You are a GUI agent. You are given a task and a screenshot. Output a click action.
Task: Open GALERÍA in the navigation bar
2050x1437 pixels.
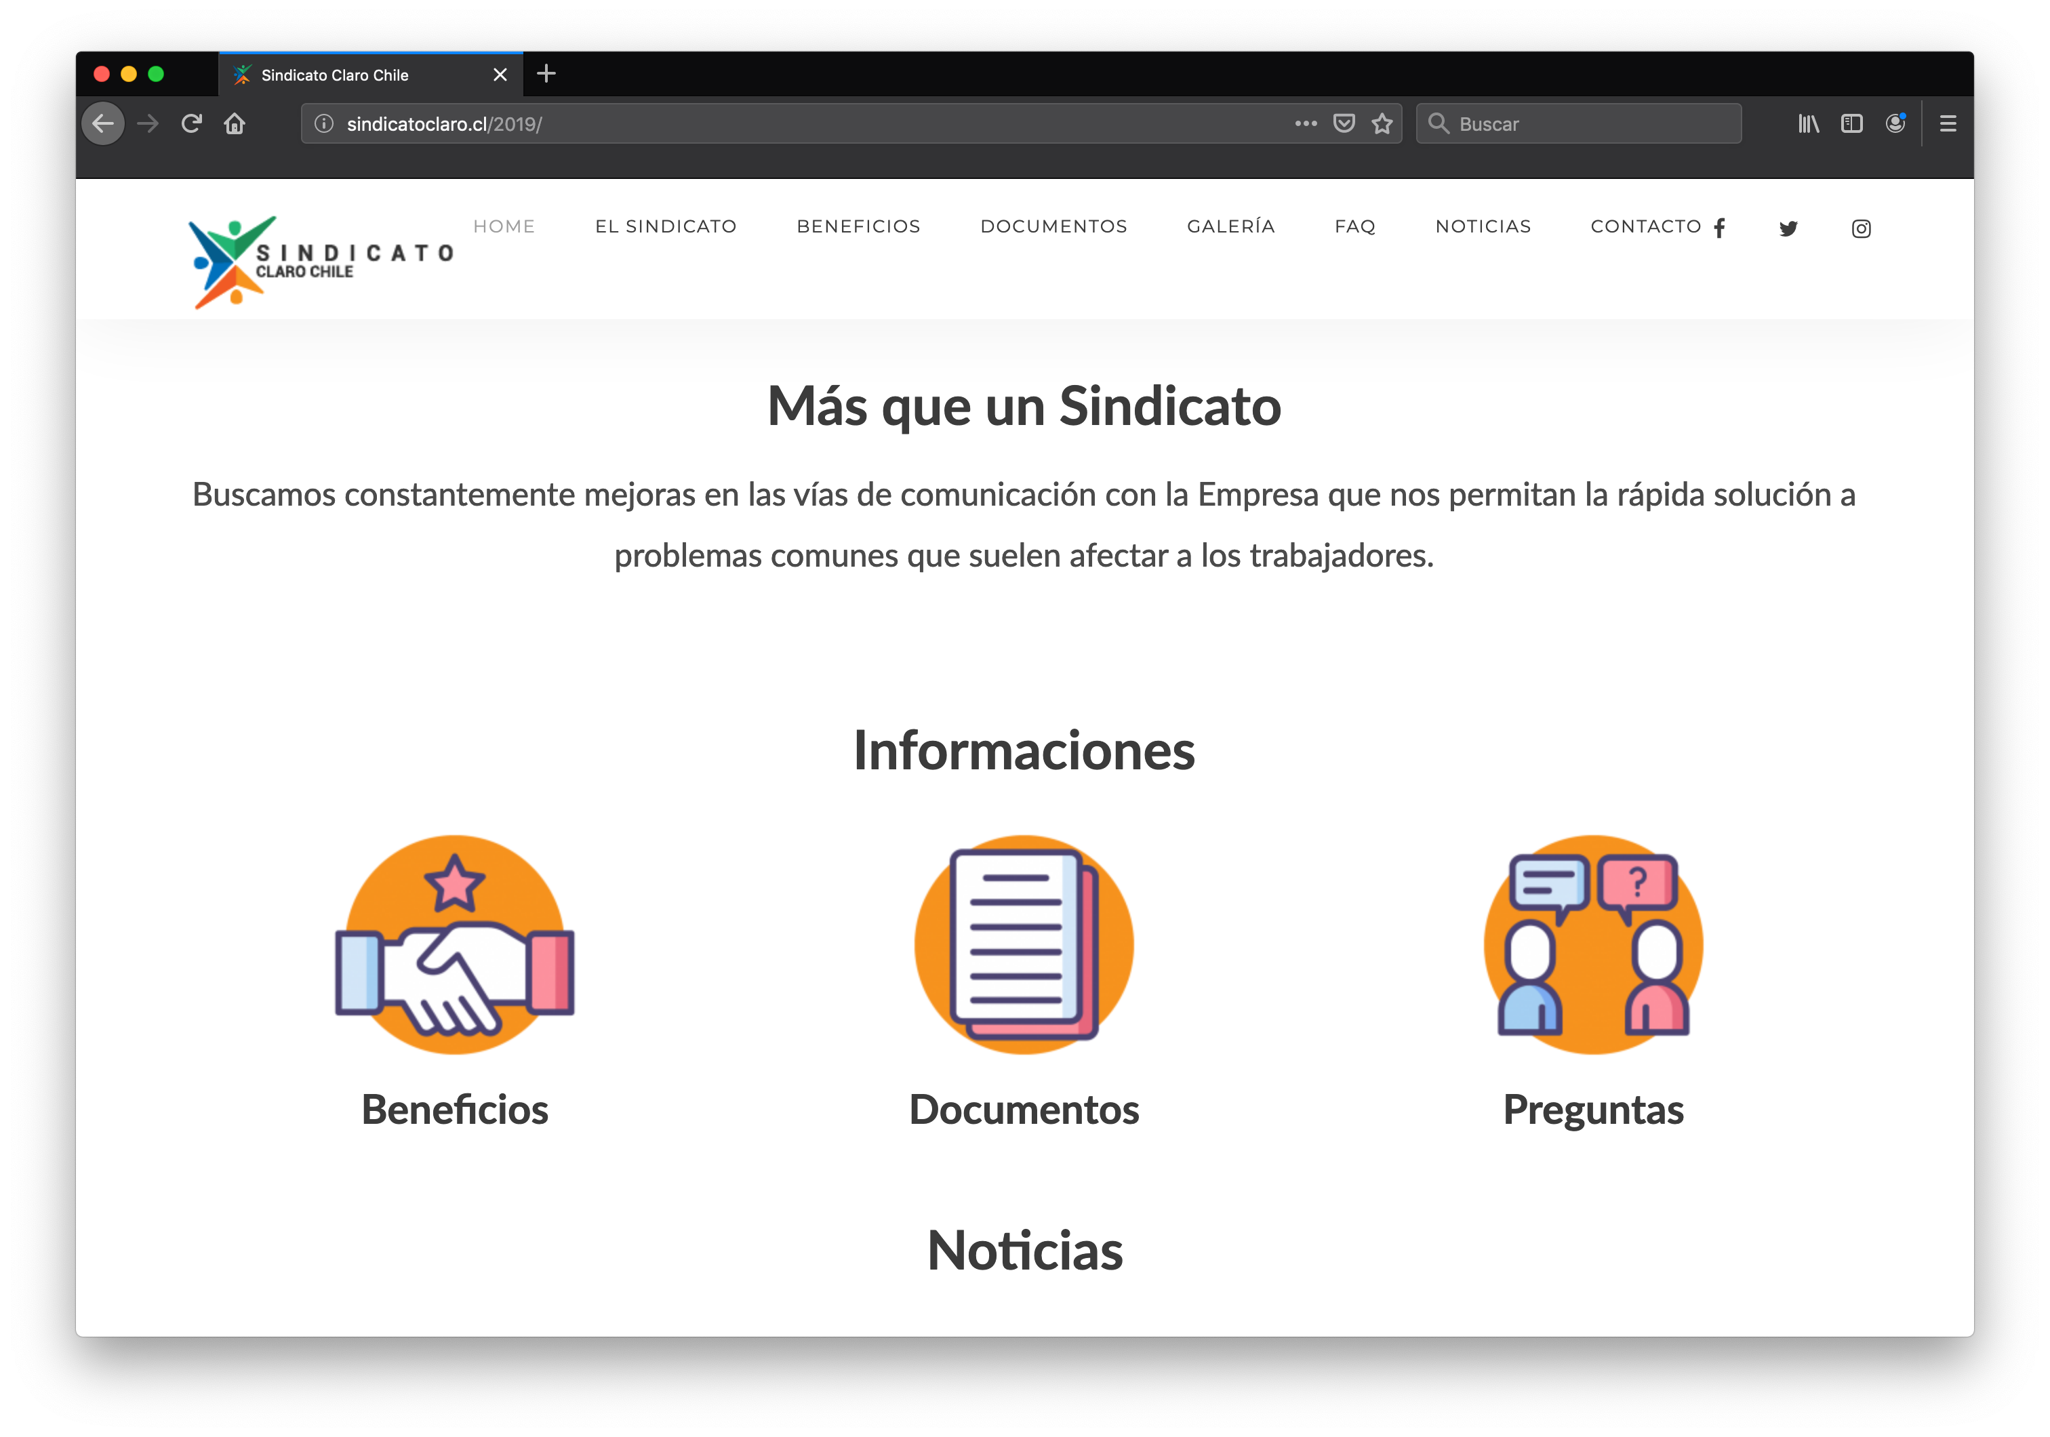1231,226
